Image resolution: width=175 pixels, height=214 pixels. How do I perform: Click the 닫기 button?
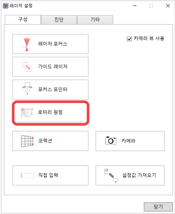coord(158,207)
